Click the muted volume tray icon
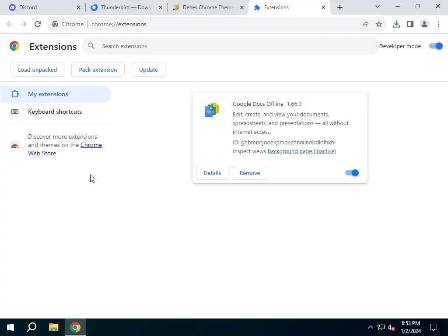This screenshot has width=448, height=336. pos(392,327)
